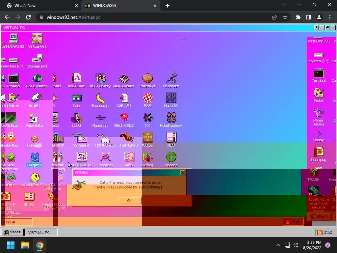This screenshot has width=337, height=253.
Task: Open the Bobby stick figure icon
Action: click(x=319, y=136)
